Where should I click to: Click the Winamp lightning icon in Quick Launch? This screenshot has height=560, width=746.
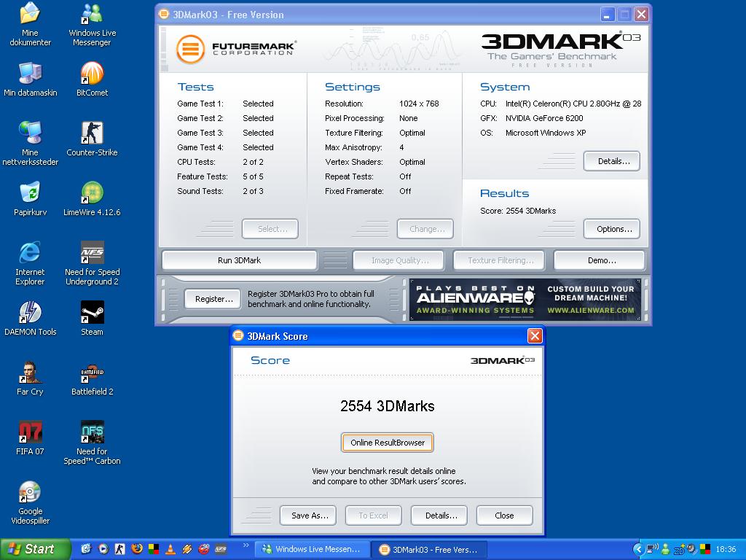point(187,549)
